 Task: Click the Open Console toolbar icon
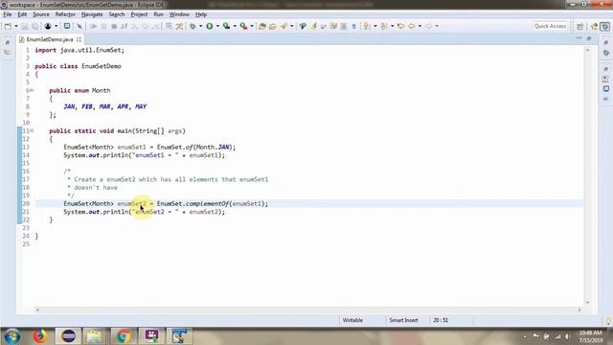[x=67, y=26]
